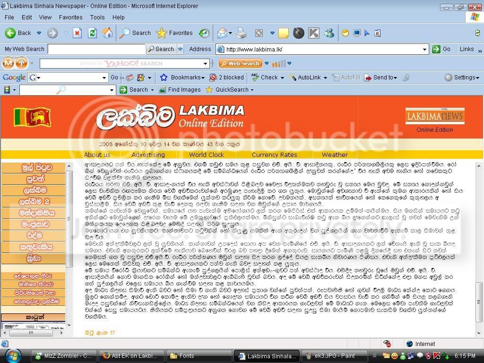Open the World Clock link

pos(207,155)
